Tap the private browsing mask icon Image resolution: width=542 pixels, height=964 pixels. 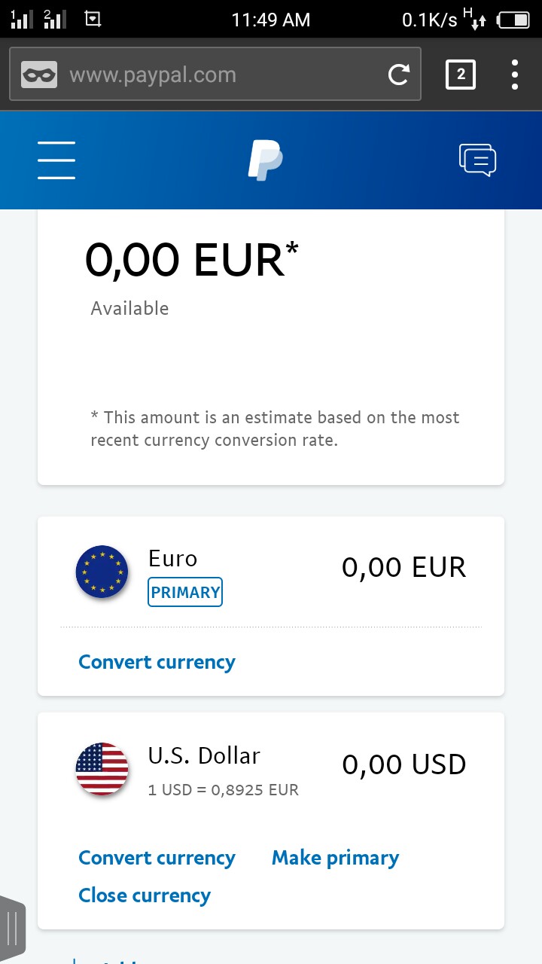pos(39,75)
